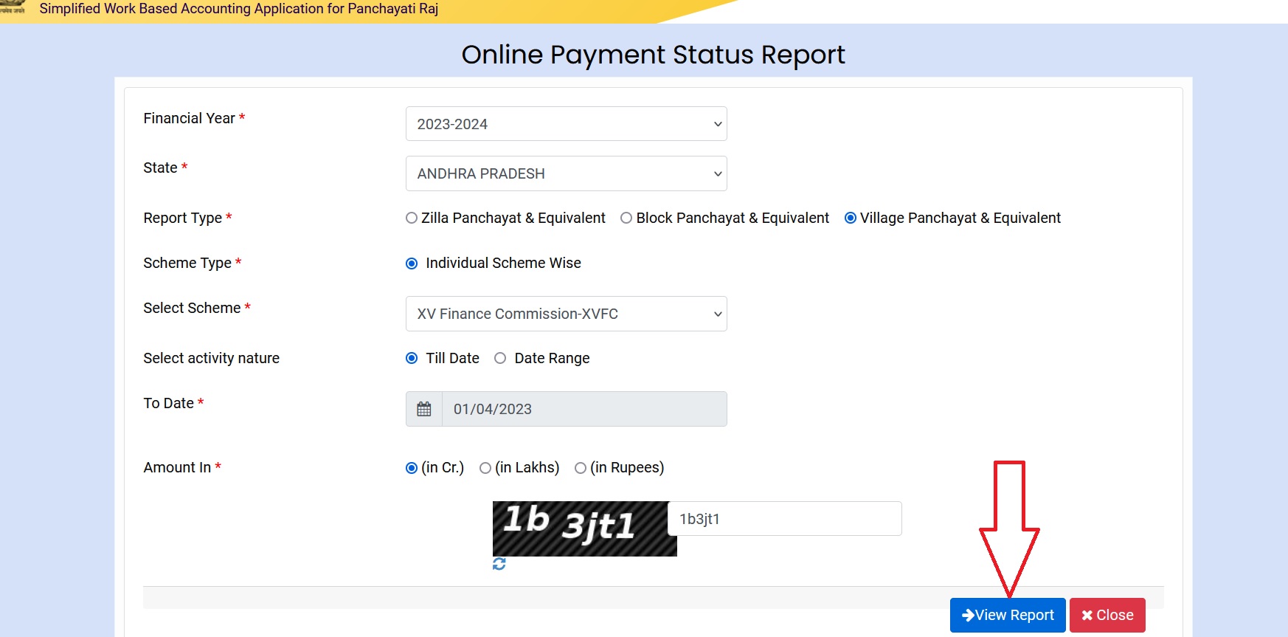
Task: Refresh the captcha using the reload icon
Action: click(499, 564)
